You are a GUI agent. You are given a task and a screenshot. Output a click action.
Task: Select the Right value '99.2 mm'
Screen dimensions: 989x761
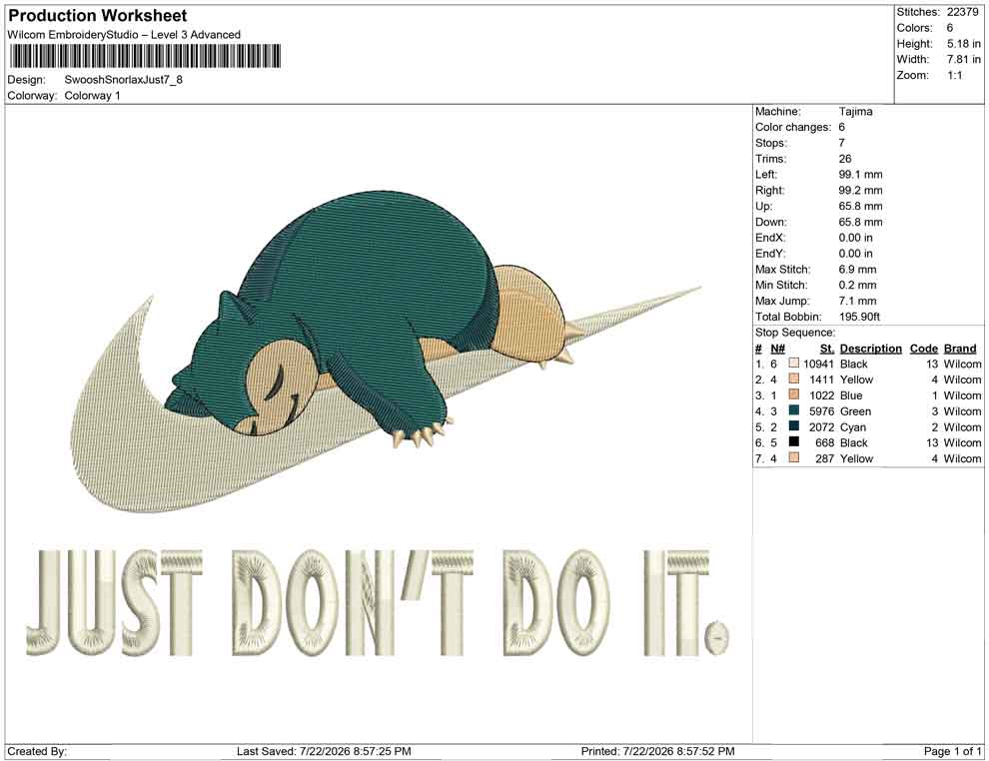coord(861,190)
